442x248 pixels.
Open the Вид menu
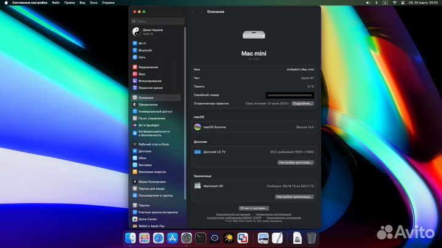click(x=82, y=2)
